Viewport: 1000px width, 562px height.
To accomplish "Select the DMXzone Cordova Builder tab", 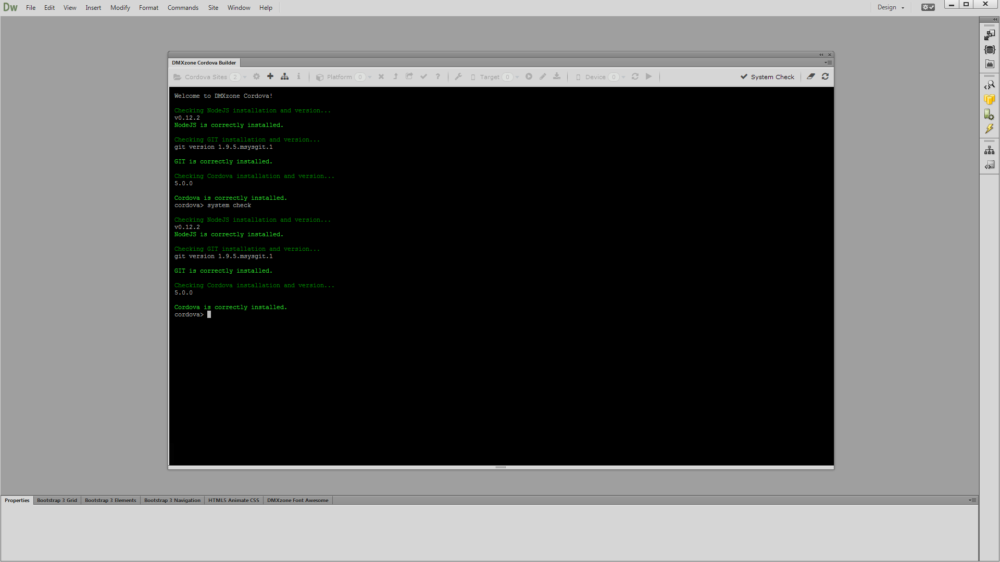I will pyautogui.click(x=204, y=62).
